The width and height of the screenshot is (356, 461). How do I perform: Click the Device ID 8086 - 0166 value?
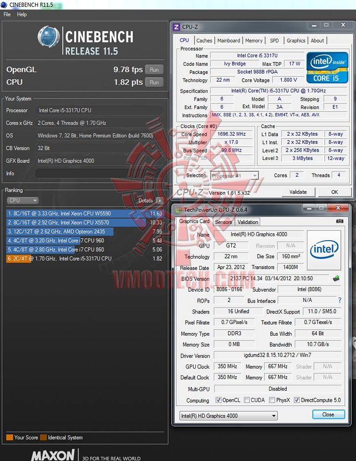(229, 289)
